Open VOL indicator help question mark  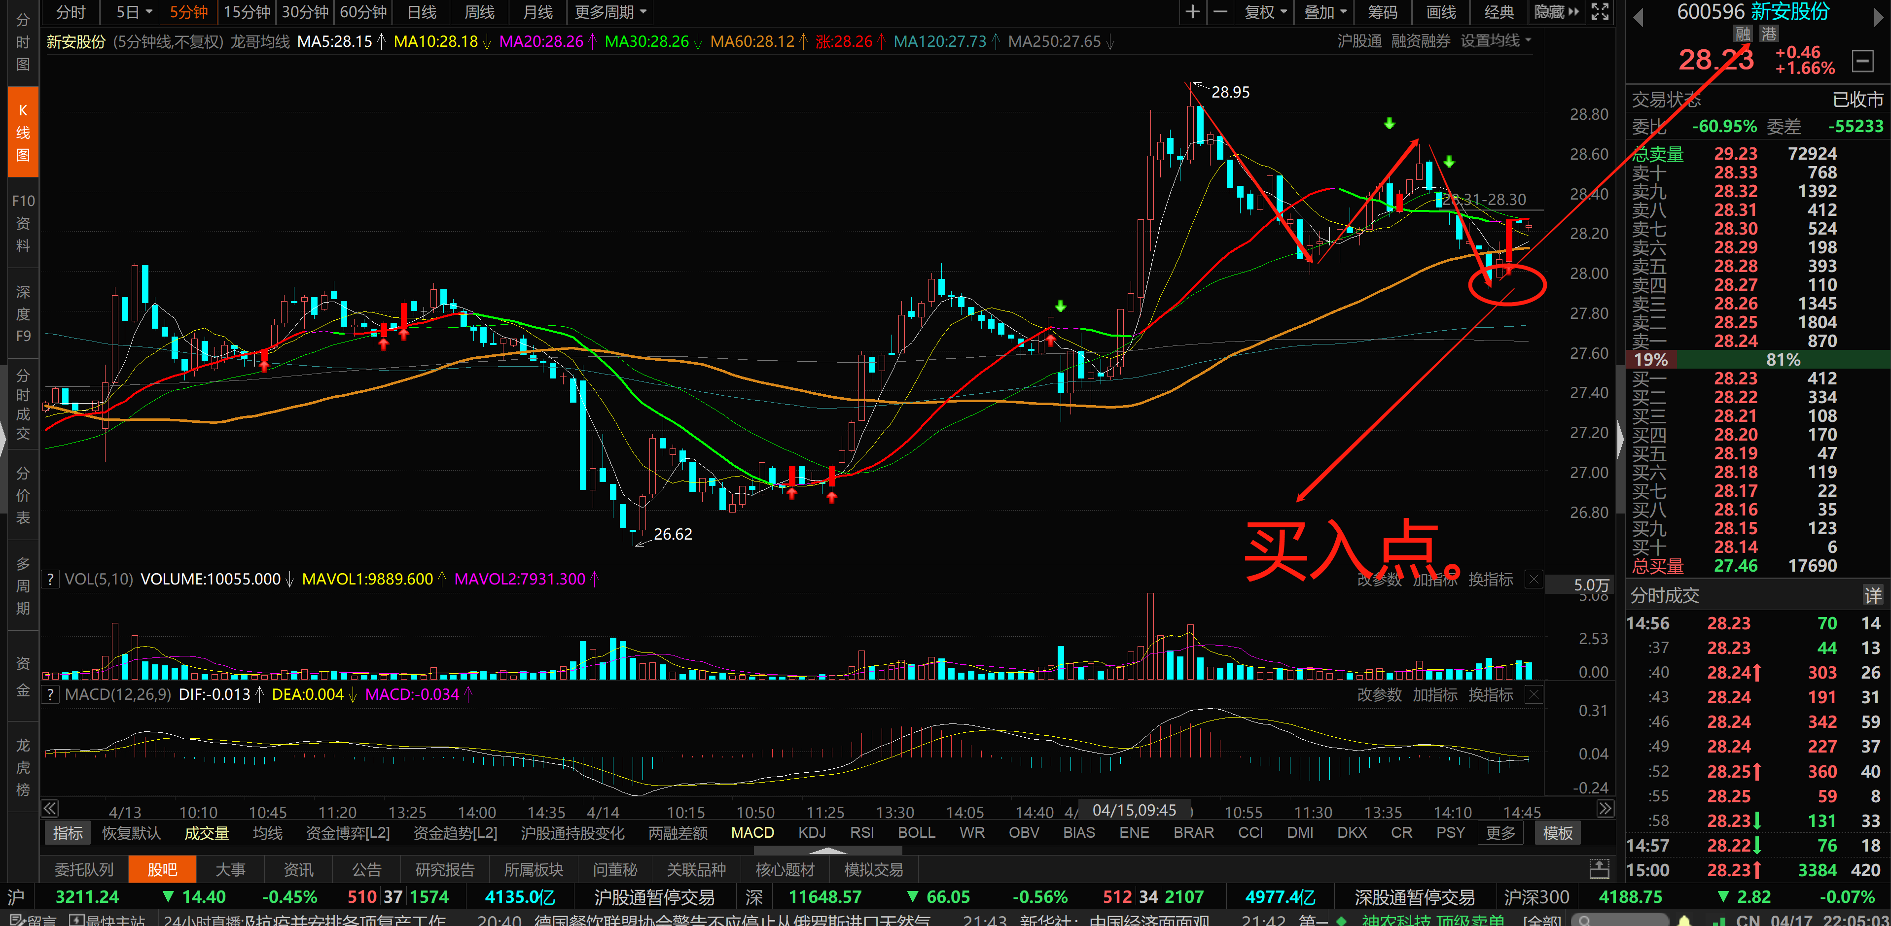50,579
